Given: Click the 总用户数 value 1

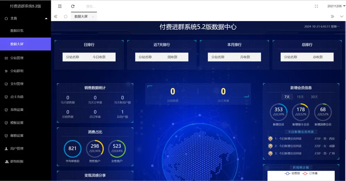Looking at the screenshot, I should [x=122, y=112].
